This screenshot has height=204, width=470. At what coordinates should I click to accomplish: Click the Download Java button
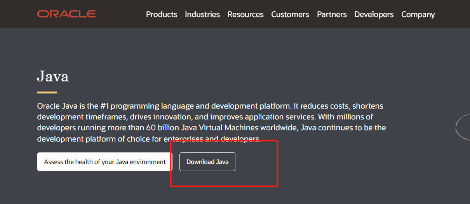click(x=207, y=162)
